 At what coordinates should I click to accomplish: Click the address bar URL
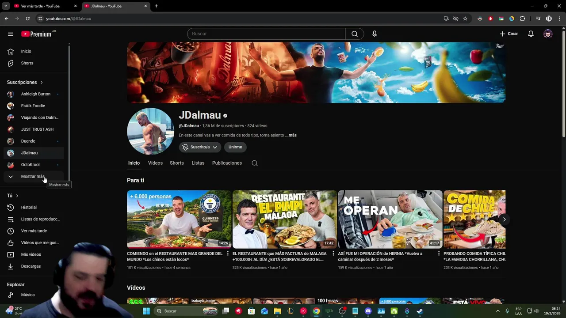[69, 19]
